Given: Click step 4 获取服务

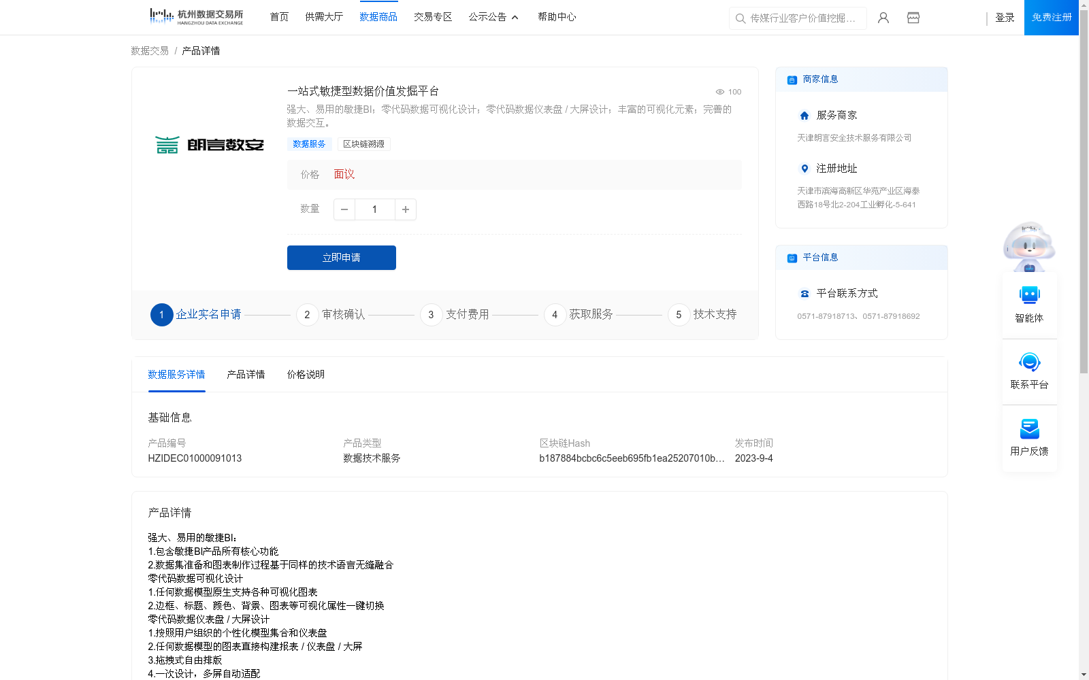Looking at the screenshot, I should 579,315.
